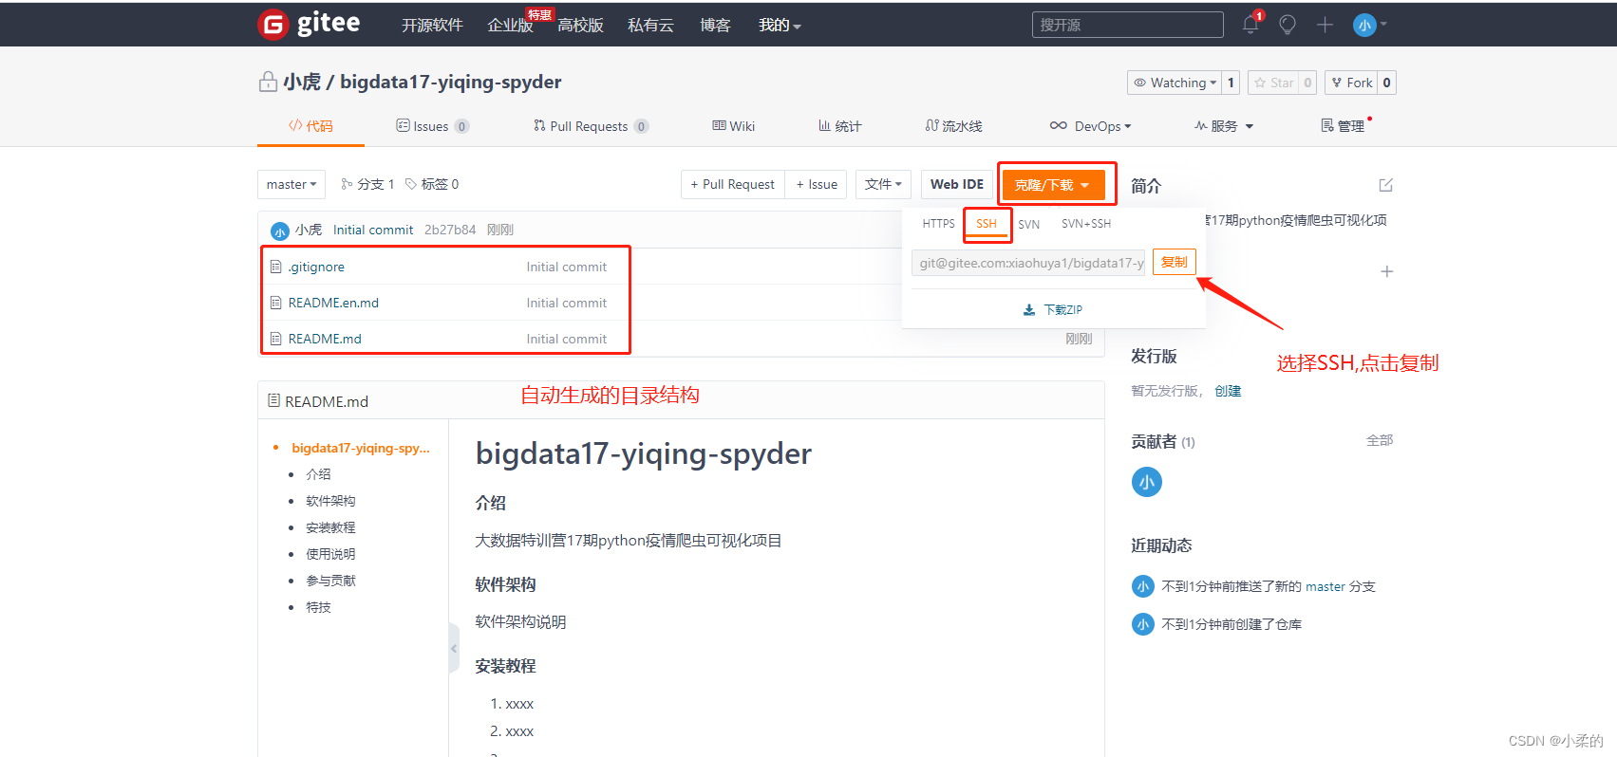Jump to 软件架构 in README outline

pos(330,501)
